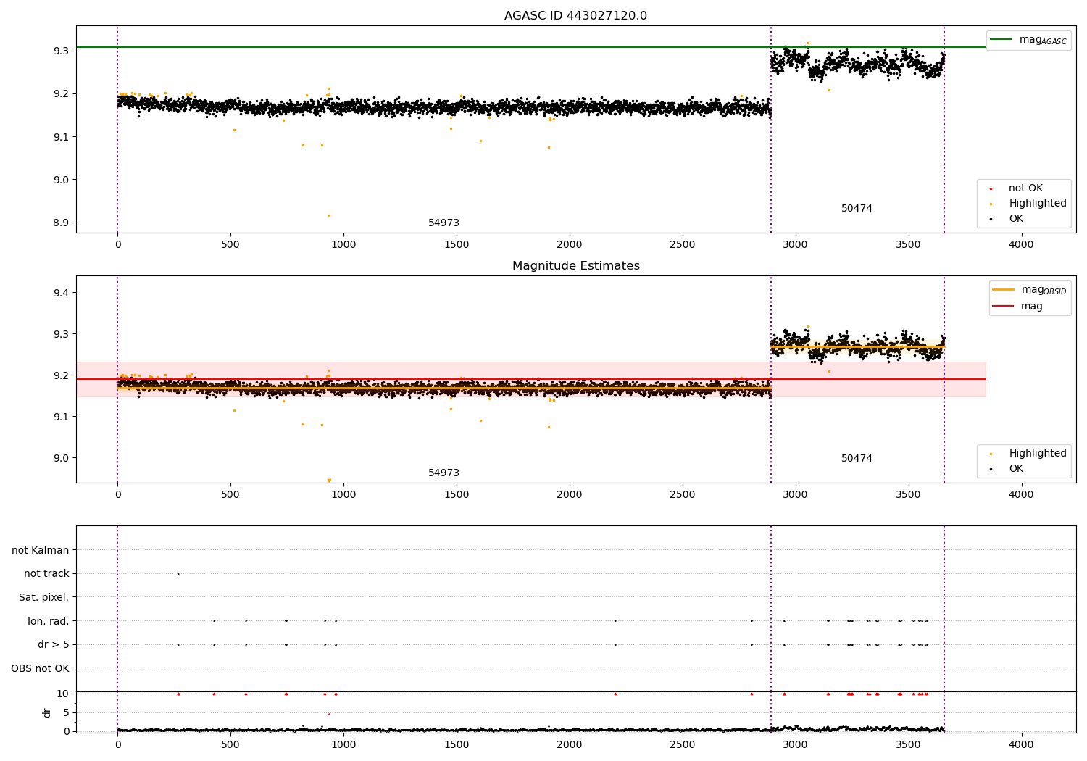Click the '2000' x-tick label under the top plot
Screen dimensions: 1087x761
pyautogui.click(x=570, y=244)
